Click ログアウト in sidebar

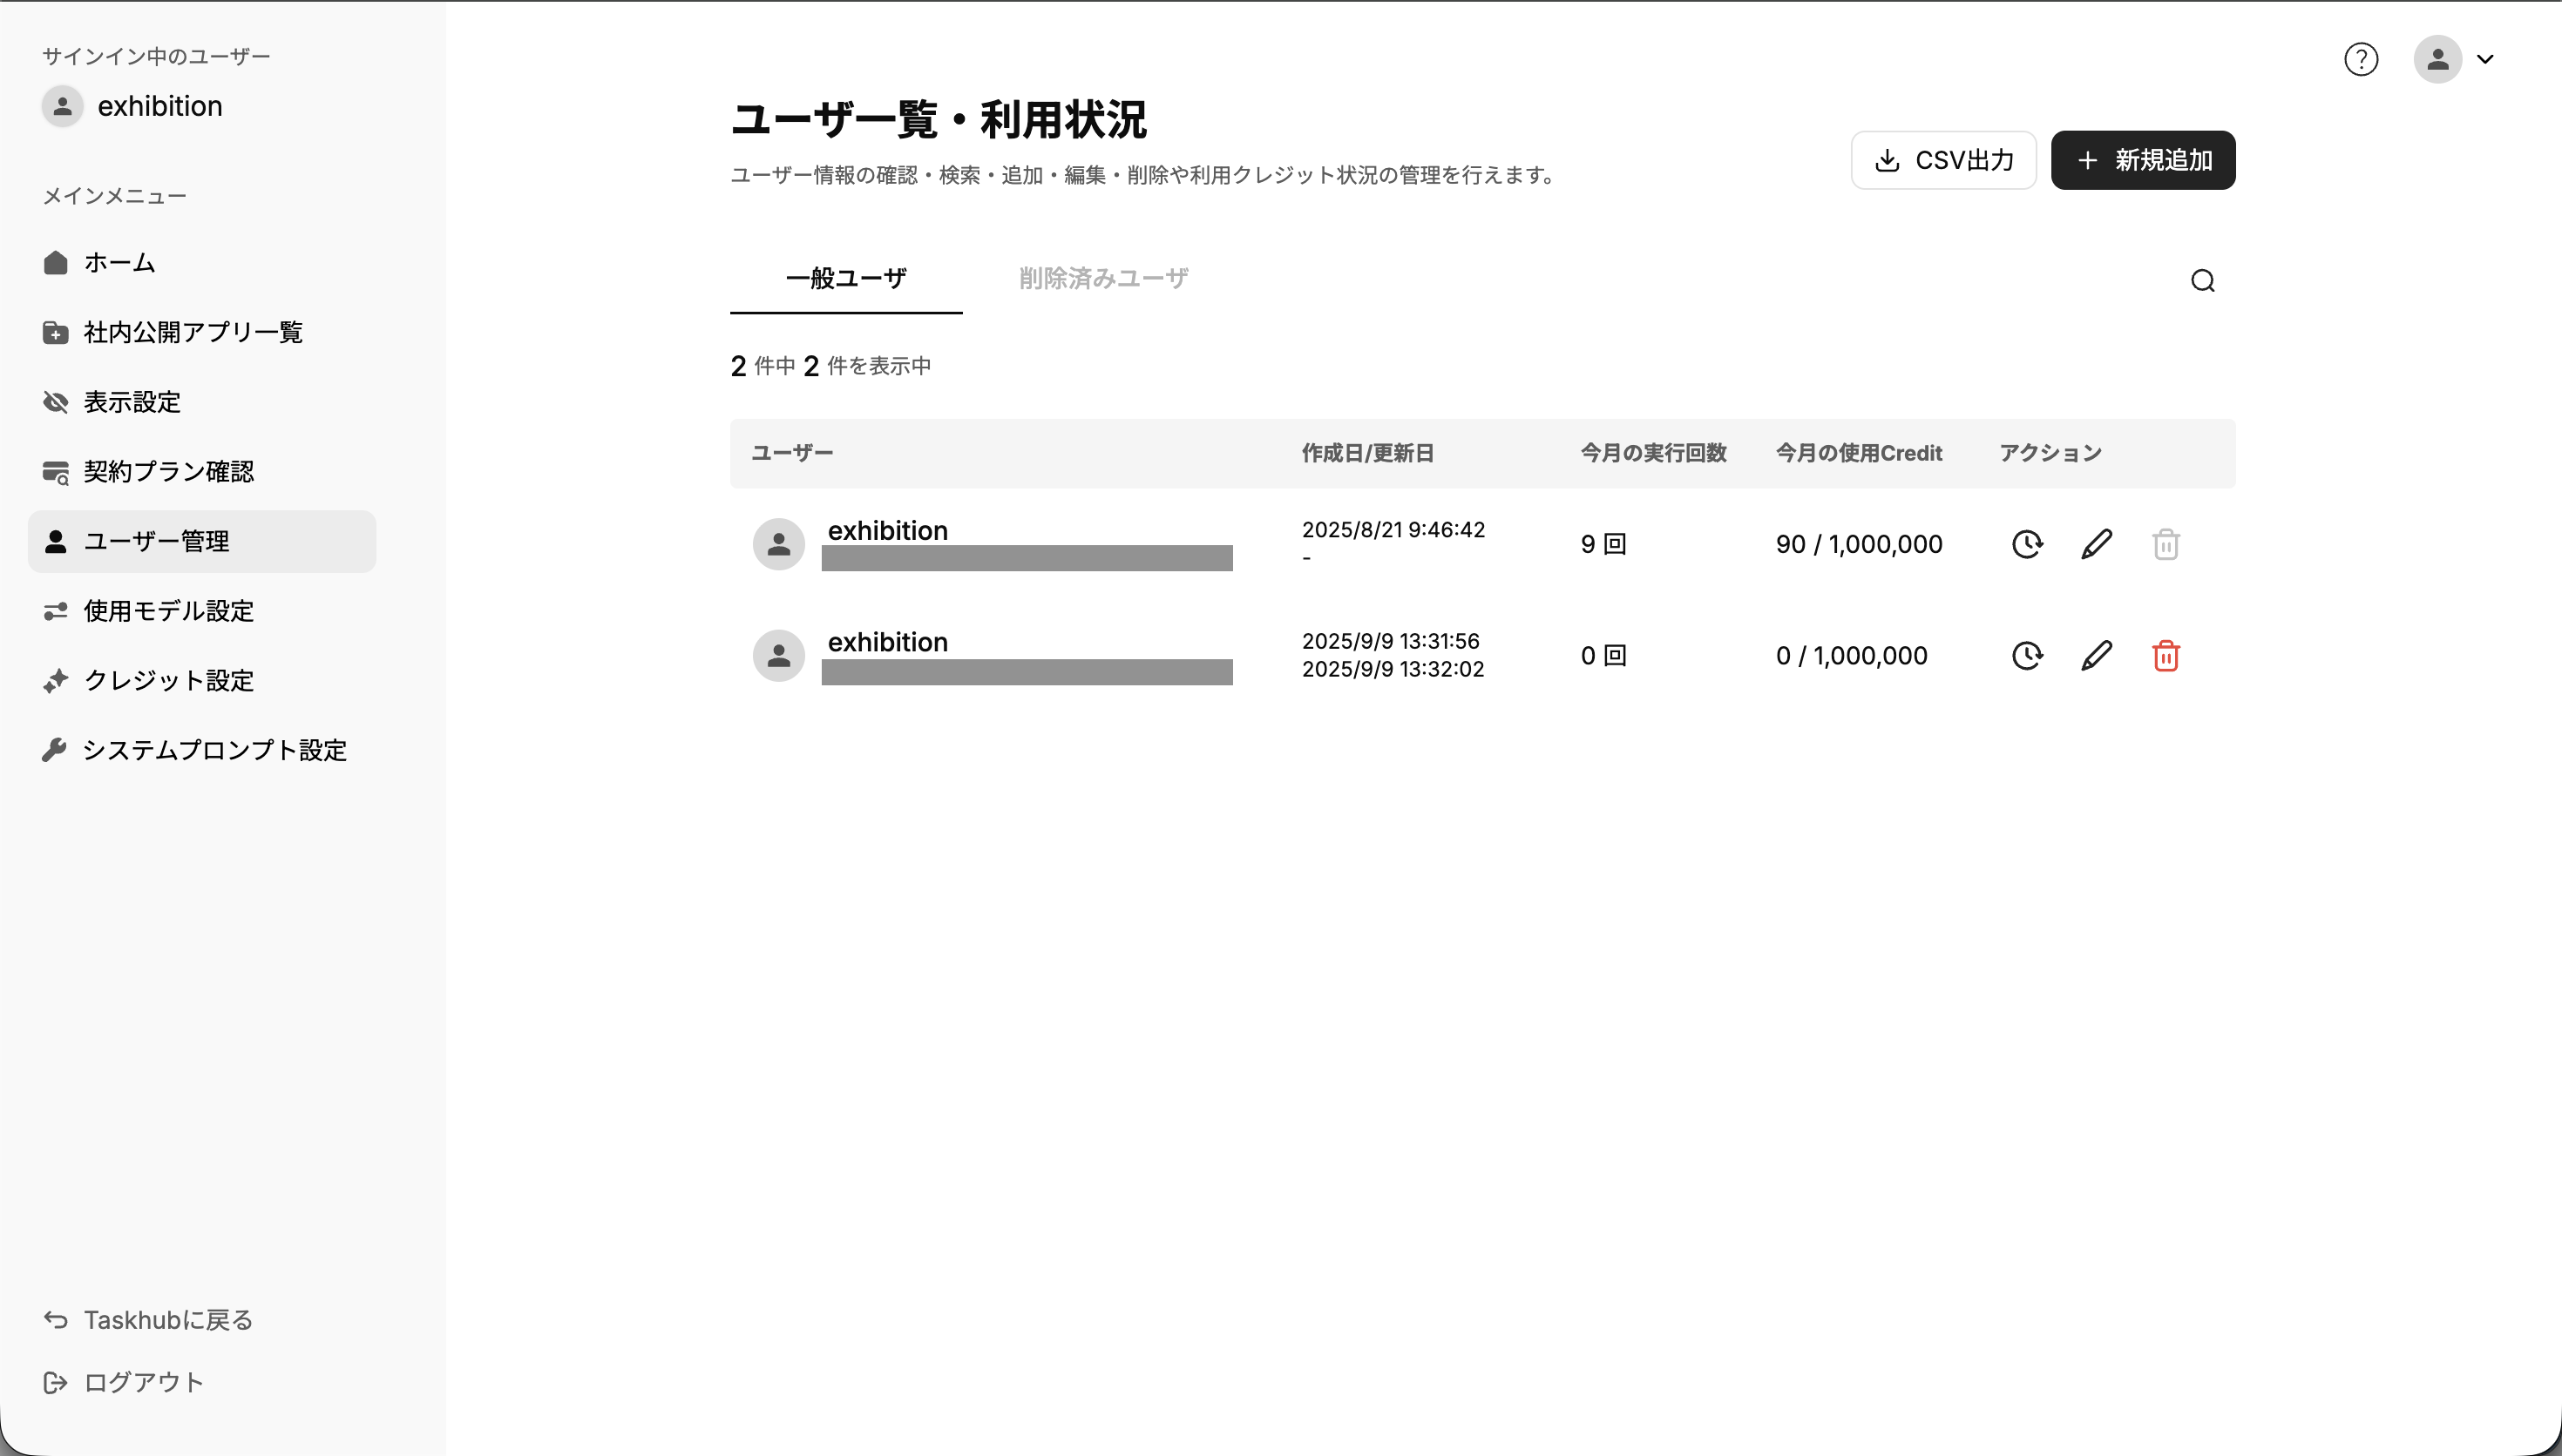click(x=143, y=1382)
